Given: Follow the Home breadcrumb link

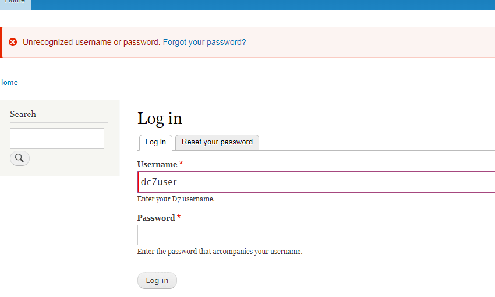Looking at the screenshot, I should click(x=9, y=83).
